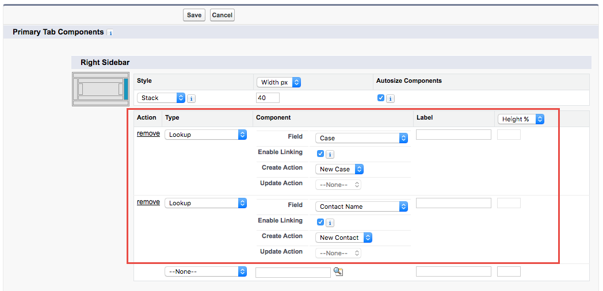The height and width of the screenshot is (291, 603).
Task: Click the lookup magnifier icon in bottom row
Action: (338, 271)
